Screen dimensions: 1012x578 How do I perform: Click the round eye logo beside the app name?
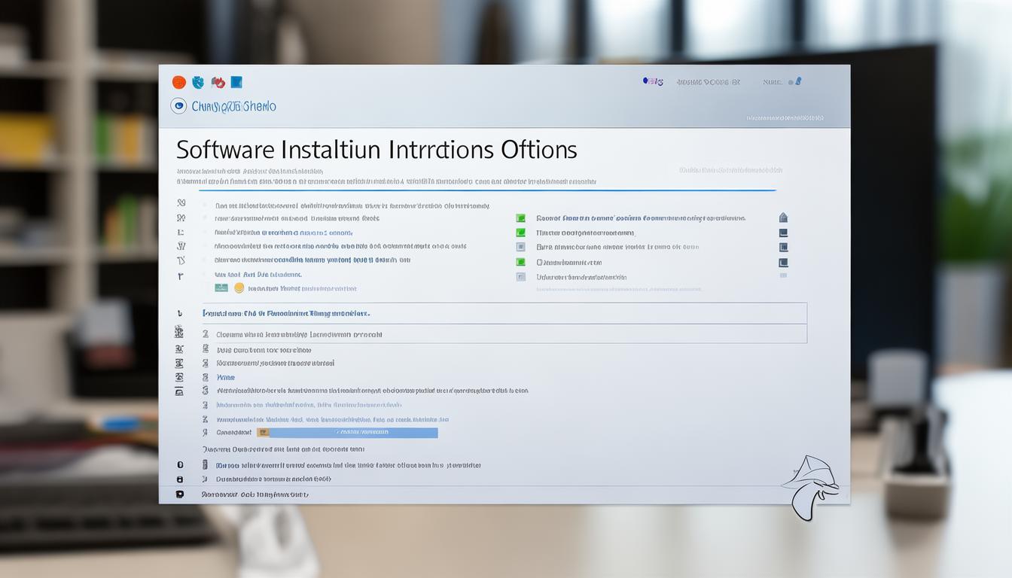[178, 106]
